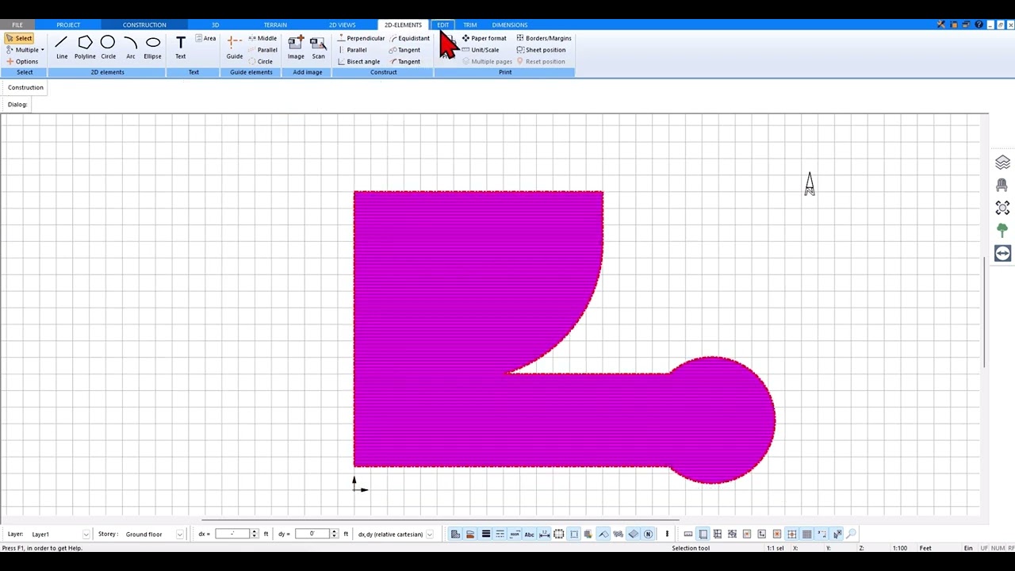Open the help question mark icon

(979, 25)
